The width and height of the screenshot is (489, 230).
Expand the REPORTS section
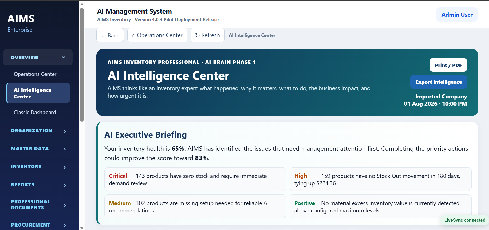click(x=38, y=185)
